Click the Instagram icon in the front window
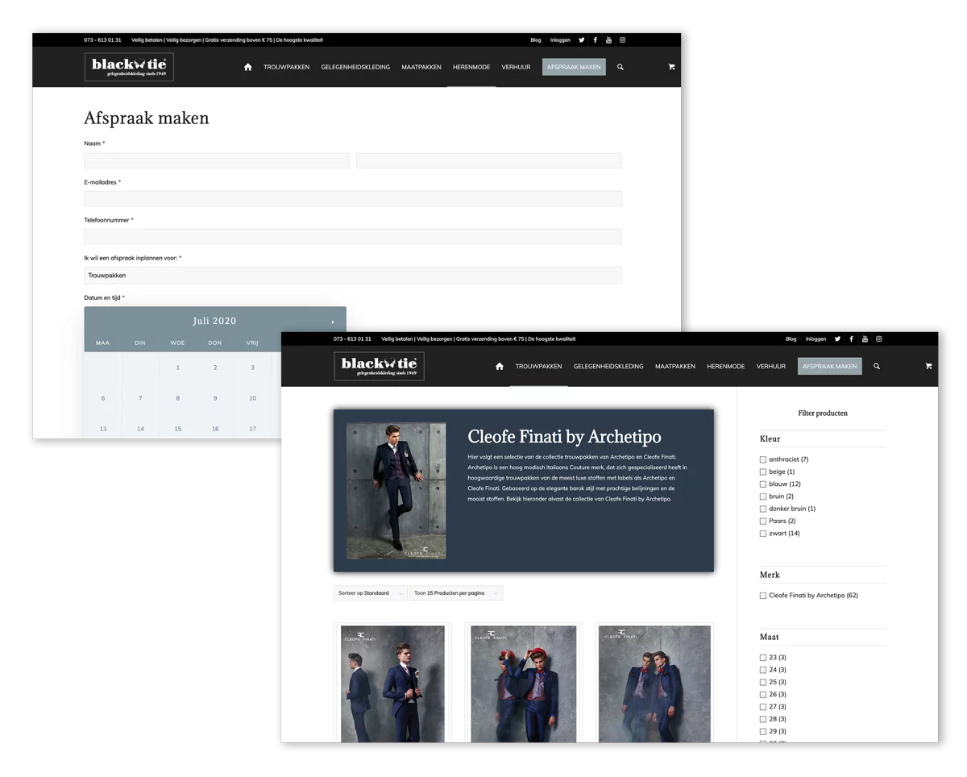This screenshot has width=967, height=777. [878, 339]
